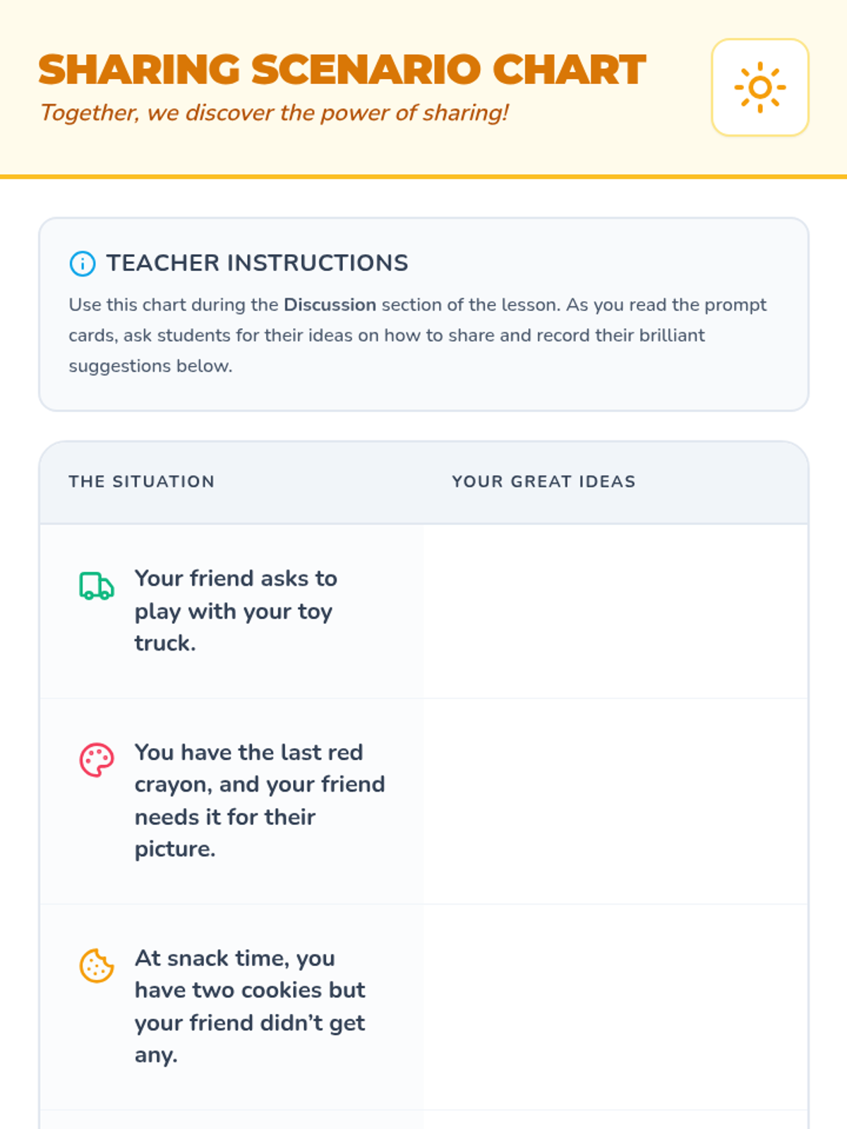Click the green toy truck icon

97,586
